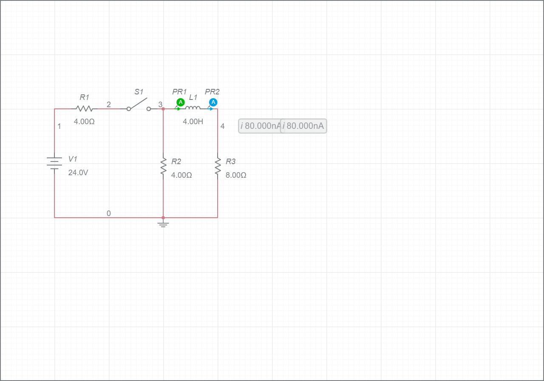Click the right PR2 current readout box
The height and width of the screenshot is (381, 544).
coord(304,126)
